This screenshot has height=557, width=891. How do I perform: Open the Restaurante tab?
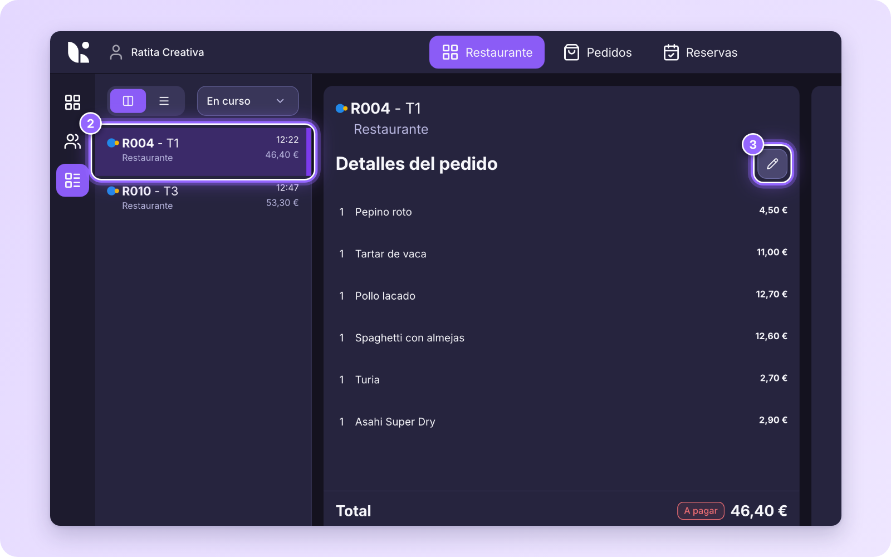tap(487, 52)
